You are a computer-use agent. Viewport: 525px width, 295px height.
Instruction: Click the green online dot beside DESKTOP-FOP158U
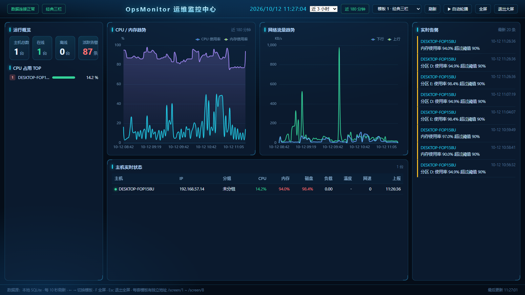tap(115, 189)
